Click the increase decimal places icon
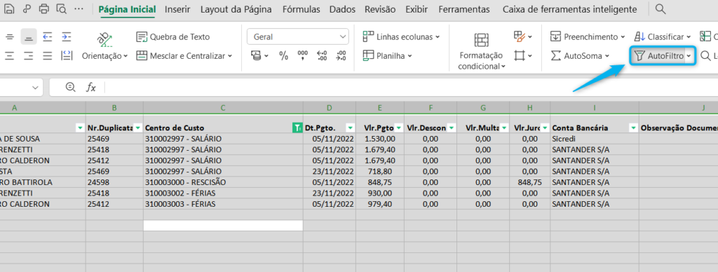 click(322, 56)
